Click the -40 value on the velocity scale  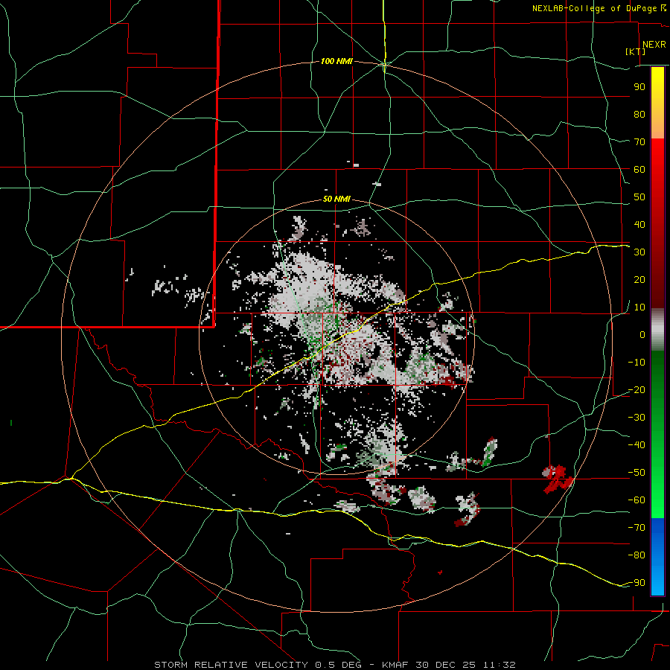tap(636, 445)
